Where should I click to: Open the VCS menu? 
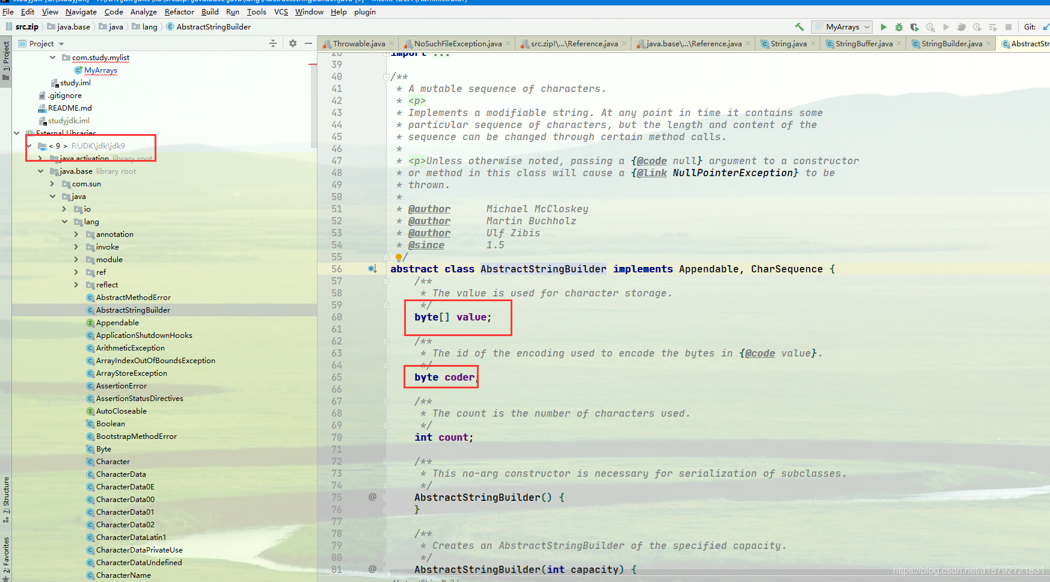point(281,11)
